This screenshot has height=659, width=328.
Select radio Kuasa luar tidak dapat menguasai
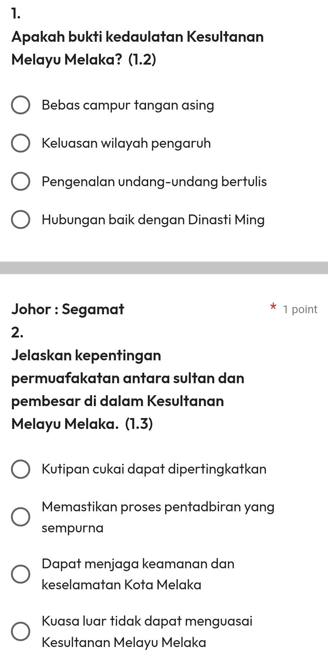click(21, 631)
